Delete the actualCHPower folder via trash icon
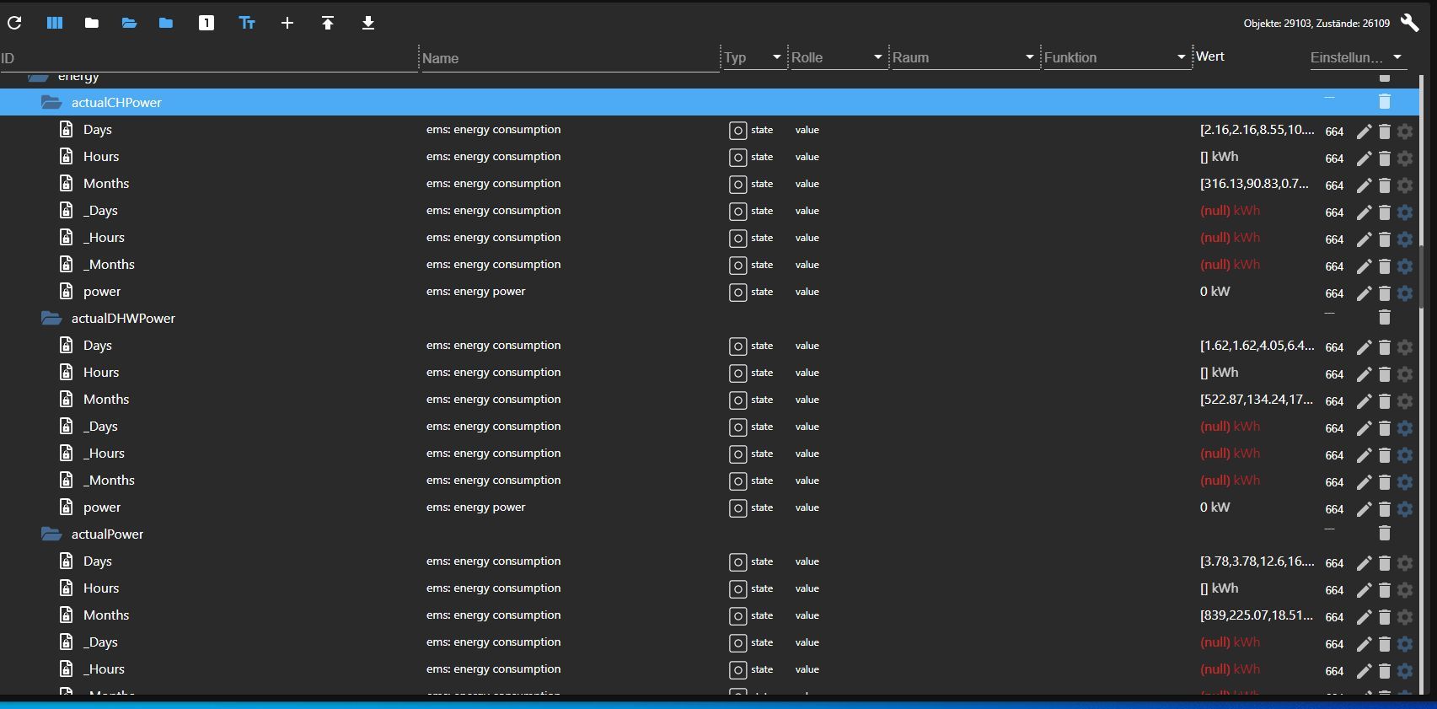 (x=1384, y=101)
